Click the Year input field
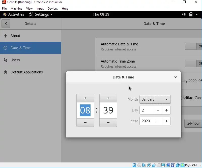This screenshot has height=168, width=202. click(x=147, y=121)
